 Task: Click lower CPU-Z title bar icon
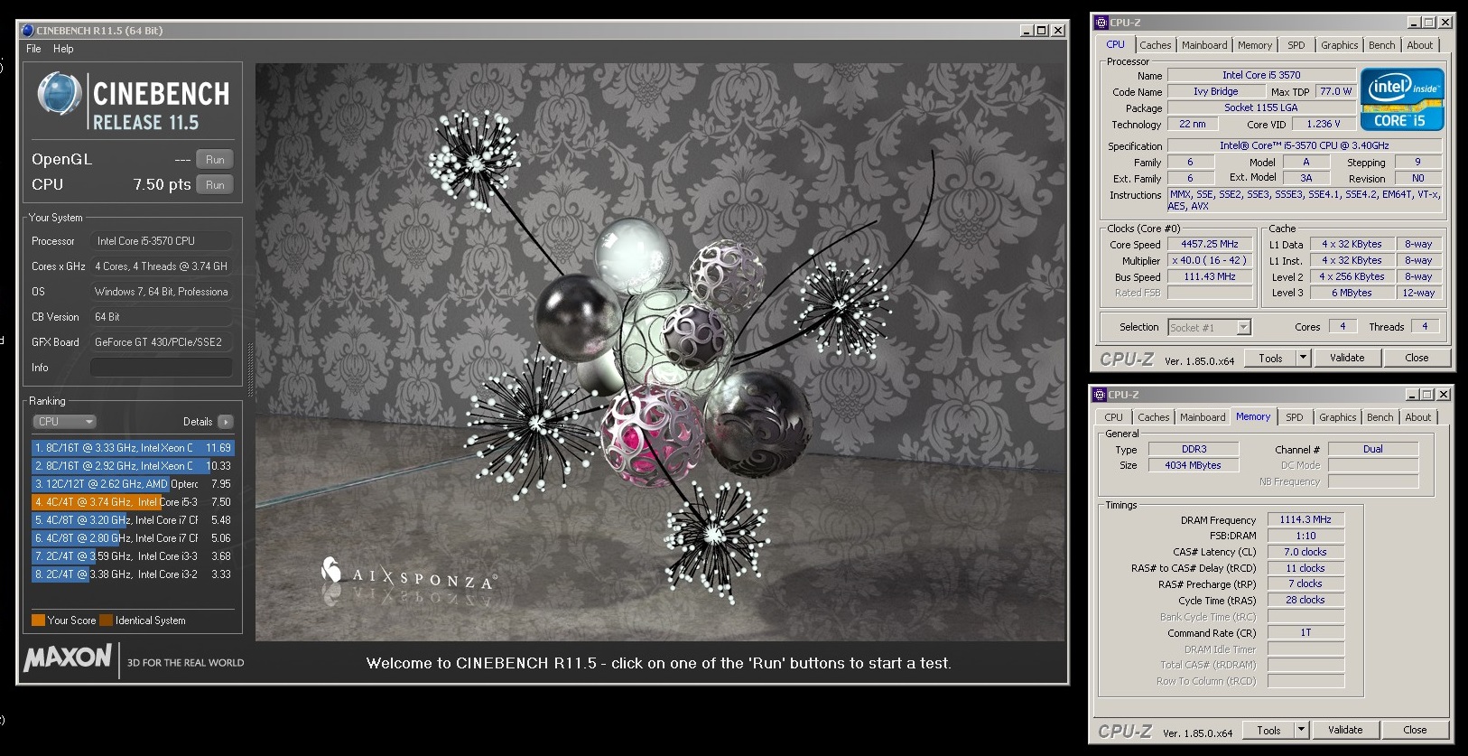(1100, 395)
